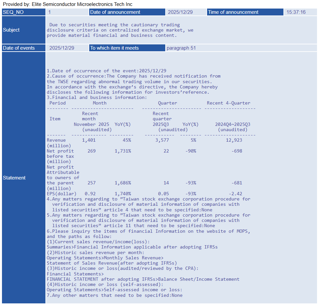
Task: Click the Date of announcement label
Action: pos(127,12)
